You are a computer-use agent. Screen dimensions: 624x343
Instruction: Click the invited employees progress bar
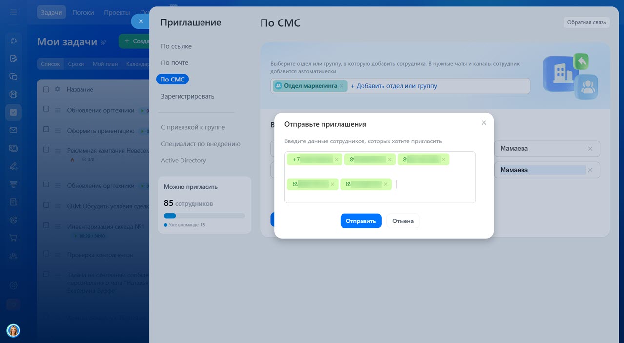click(x=204, y=216)
